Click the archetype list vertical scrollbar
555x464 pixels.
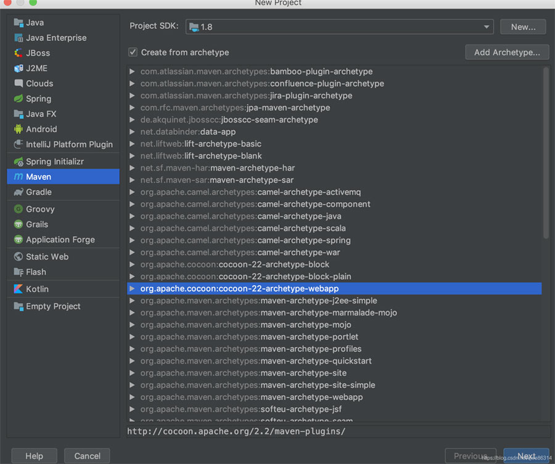[x=546, y=153]
